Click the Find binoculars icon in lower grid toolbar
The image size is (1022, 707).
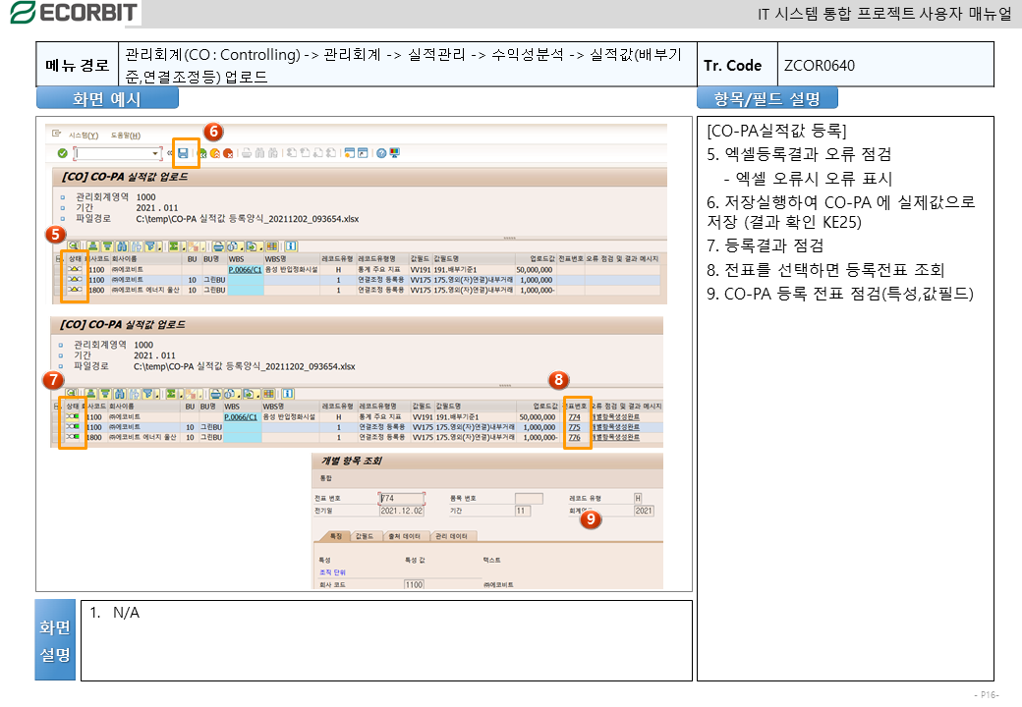[x=120, y=394]
